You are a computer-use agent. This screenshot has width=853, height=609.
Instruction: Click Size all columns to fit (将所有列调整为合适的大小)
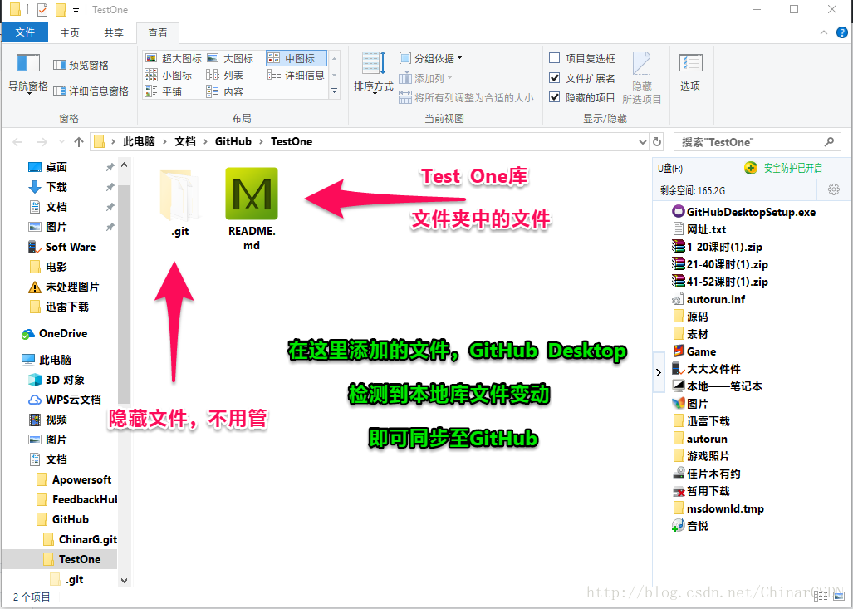click(466, 97)
